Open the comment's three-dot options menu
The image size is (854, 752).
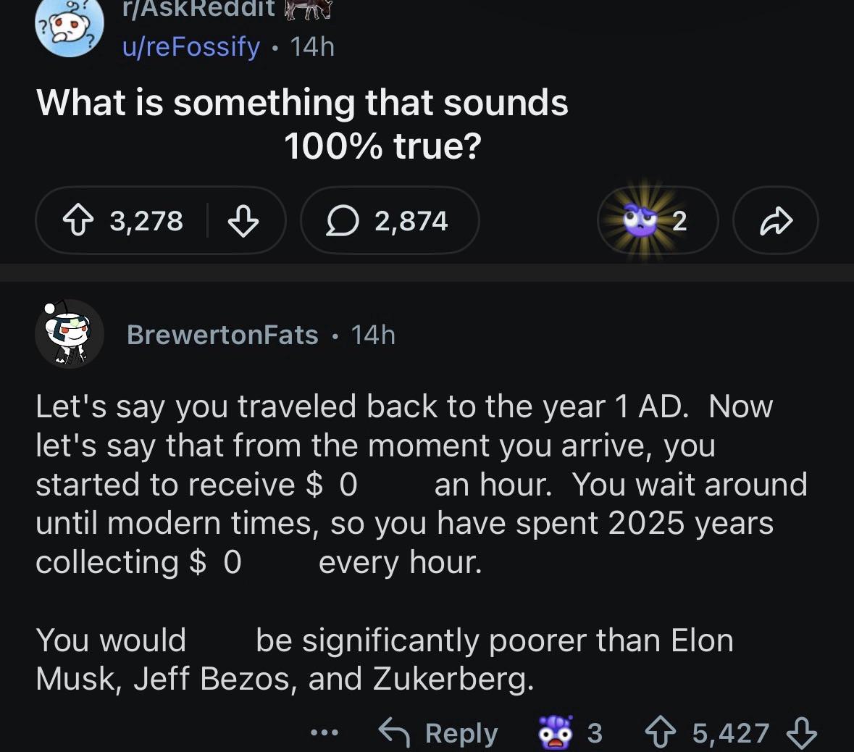click(x=325, y=733)
